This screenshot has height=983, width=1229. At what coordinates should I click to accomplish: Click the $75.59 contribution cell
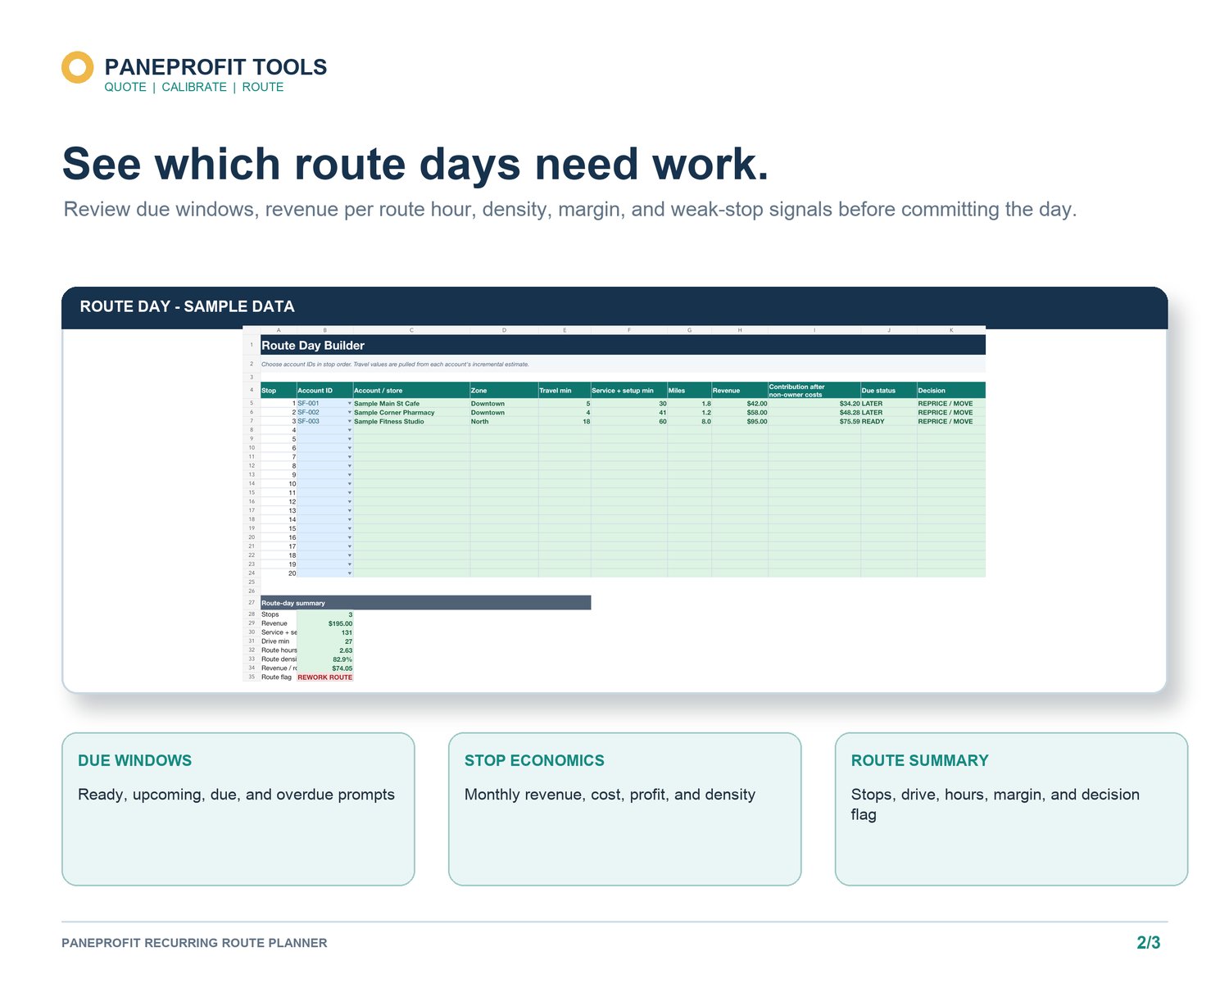(x=814, y=421)
